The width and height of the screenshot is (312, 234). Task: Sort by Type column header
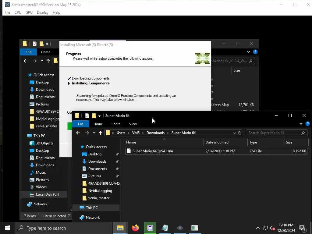click(253, 142)
